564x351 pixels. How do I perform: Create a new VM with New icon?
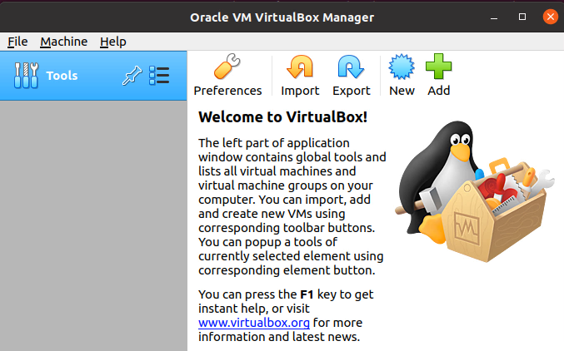[402, 67]
